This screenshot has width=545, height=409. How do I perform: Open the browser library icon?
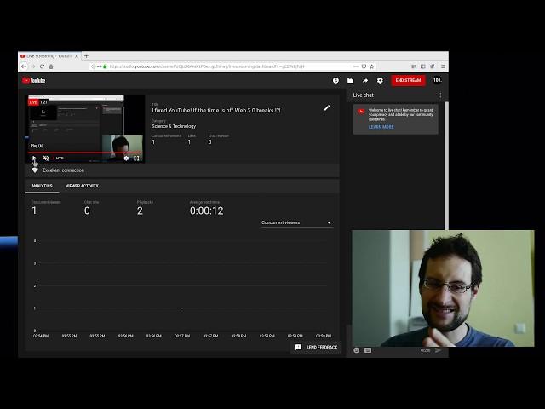point(414,66)
